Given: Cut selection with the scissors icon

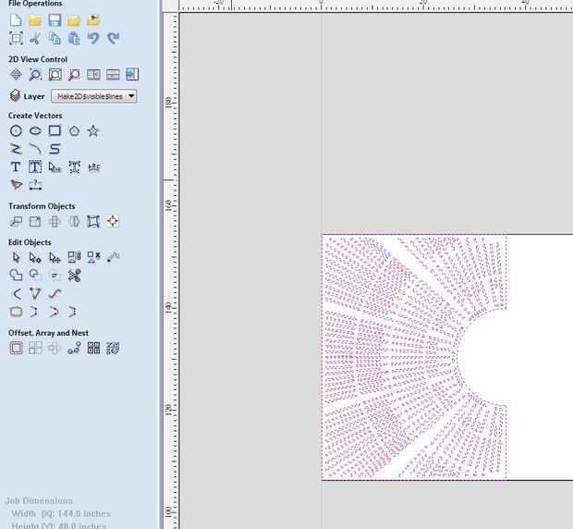Looking at the screenshot, I should [35, 38].
